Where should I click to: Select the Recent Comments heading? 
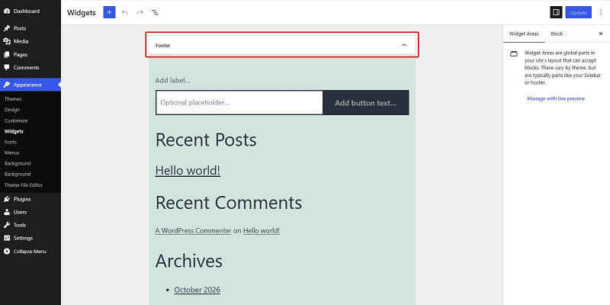pyautogui.click(x=228, y=203)
